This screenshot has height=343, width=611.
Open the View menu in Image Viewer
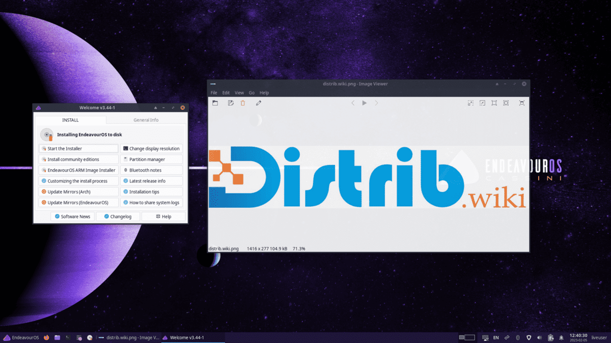[x=239, y=93]
